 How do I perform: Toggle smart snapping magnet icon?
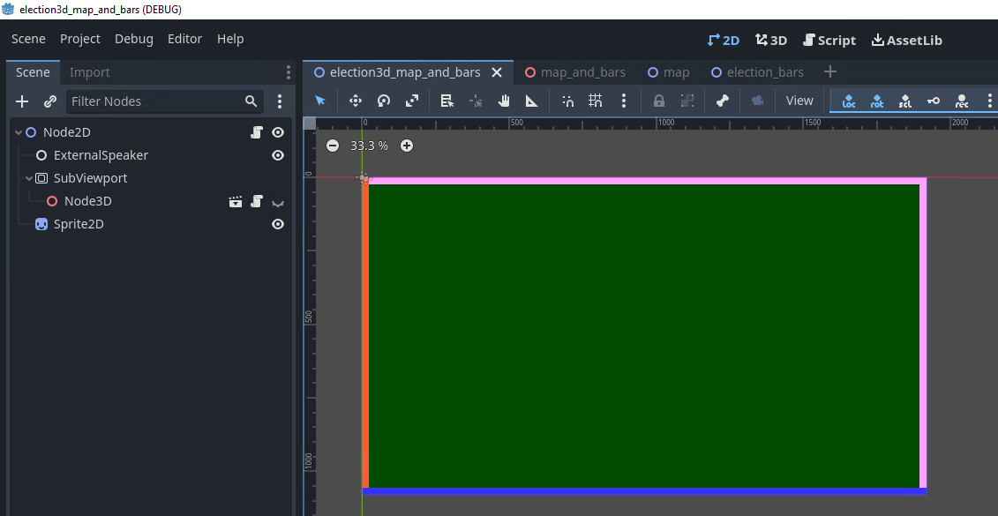pyautogui.click(x=567, y=101)
